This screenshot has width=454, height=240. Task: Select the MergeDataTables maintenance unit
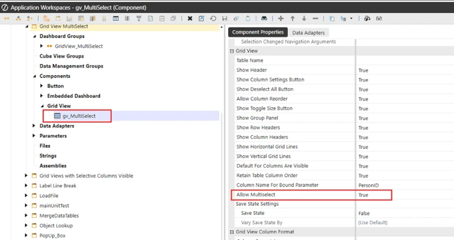pyautogui.click(x=59, y=216)
